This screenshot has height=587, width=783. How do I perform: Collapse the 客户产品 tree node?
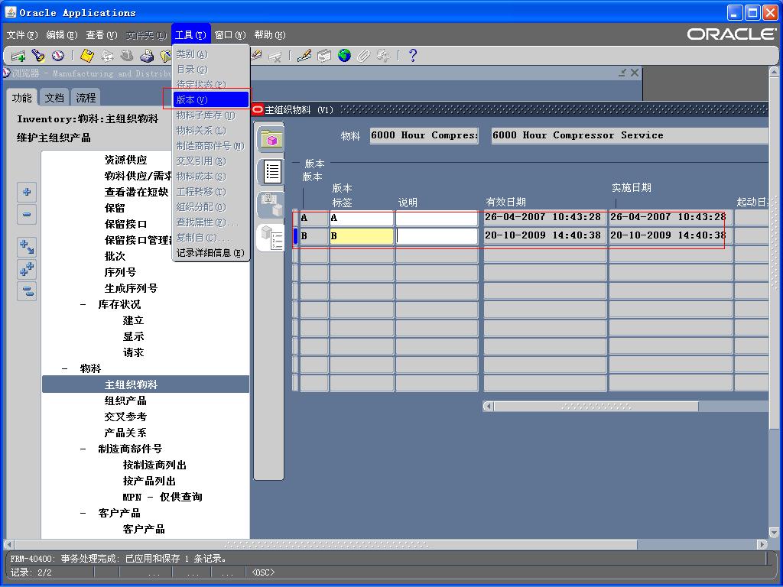click(83, 513)
